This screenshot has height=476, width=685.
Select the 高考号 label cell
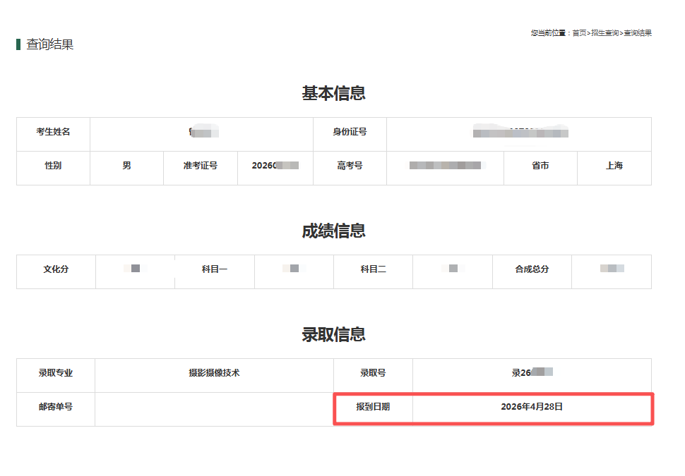point(350,166)
